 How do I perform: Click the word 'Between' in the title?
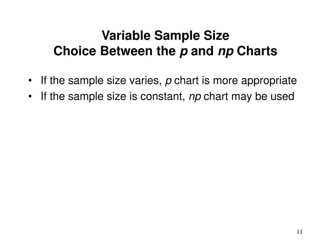click(126, 51)
